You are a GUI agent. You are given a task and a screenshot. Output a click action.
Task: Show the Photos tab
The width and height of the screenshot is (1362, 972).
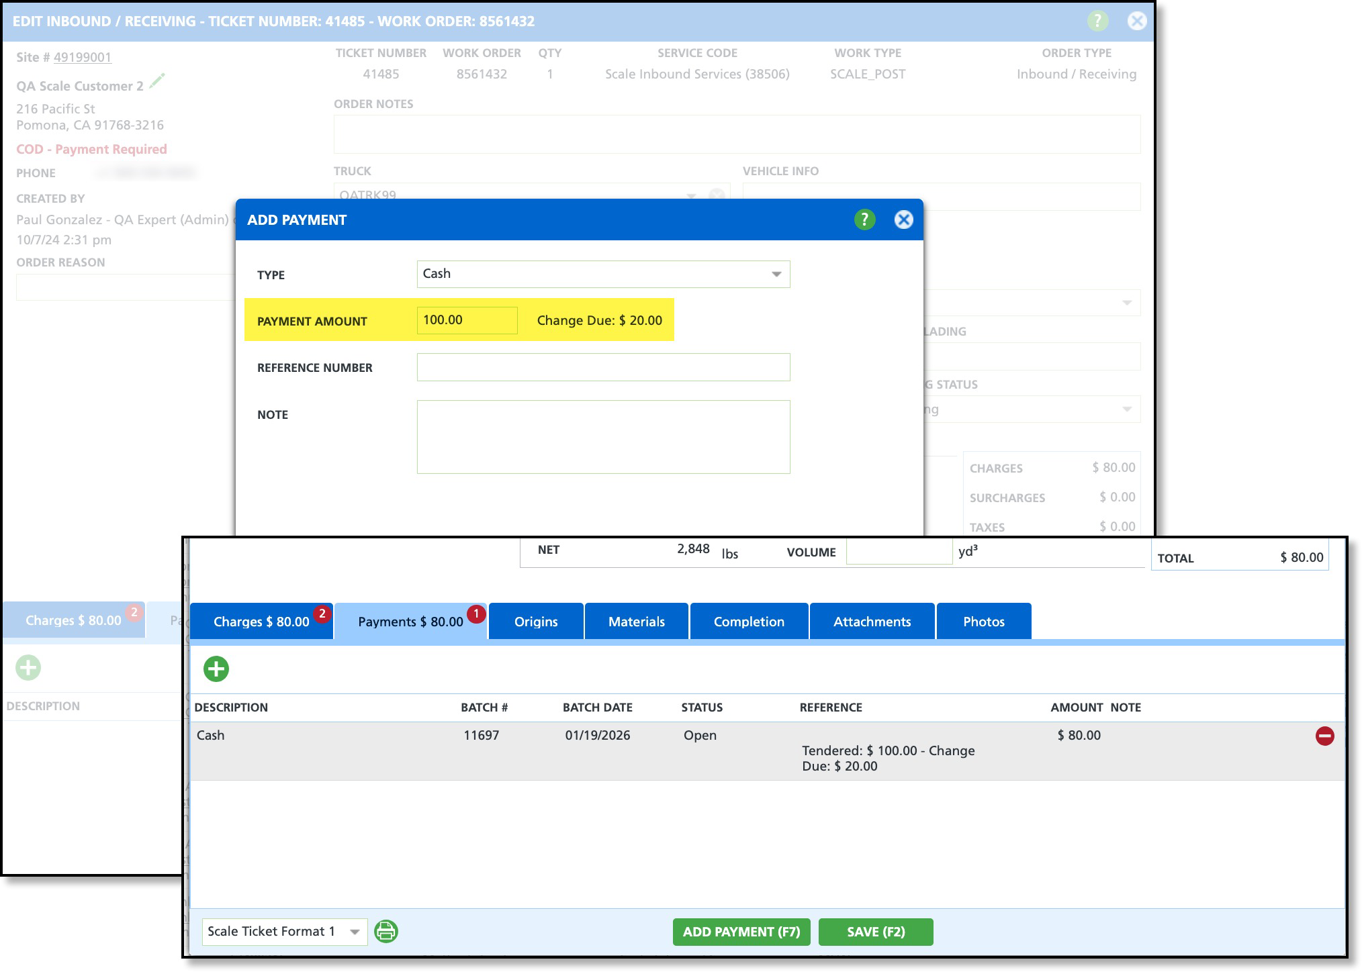click(983, 622)
